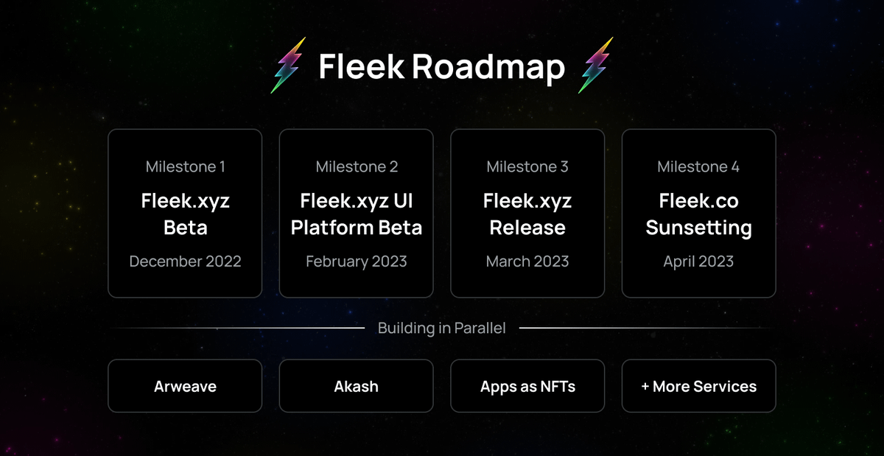Click the Milestone 1 label

186,167
